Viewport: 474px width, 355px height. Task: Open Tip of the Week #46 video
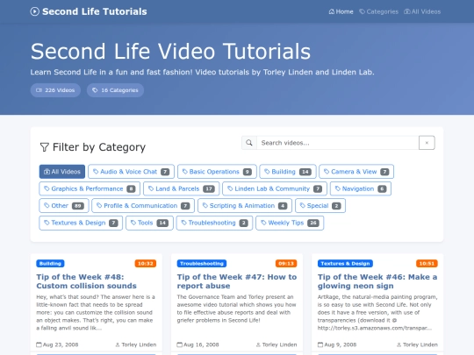(377, 281)
